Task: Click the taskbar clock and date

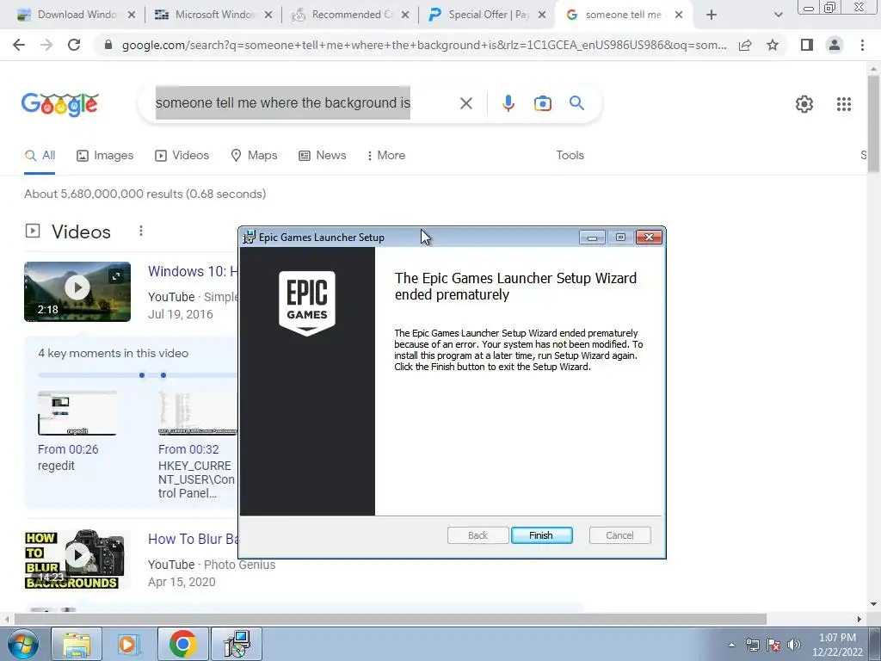Action: pyautogui.click(x=837, y=645)
